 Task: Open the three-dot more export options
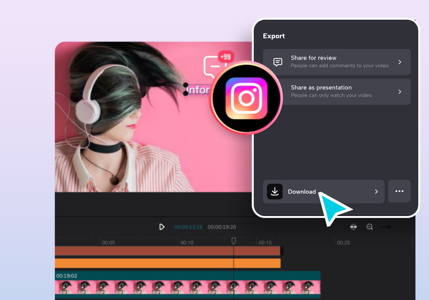(x=399, y=191)
